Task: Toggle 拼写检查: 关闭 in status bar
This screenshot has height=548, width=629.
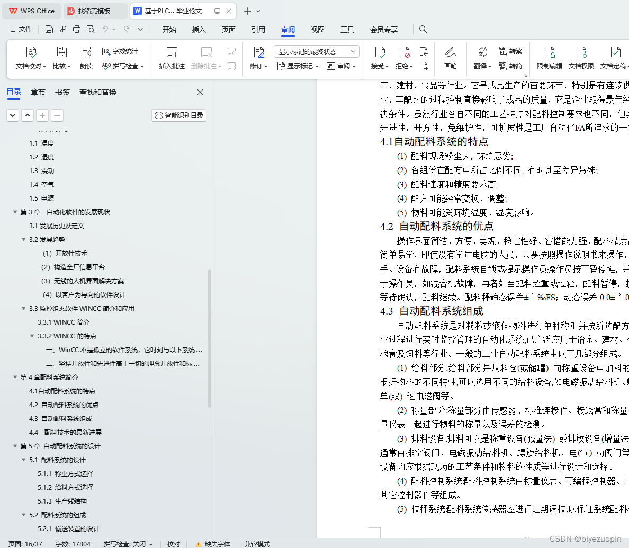Action: point(128,544)
